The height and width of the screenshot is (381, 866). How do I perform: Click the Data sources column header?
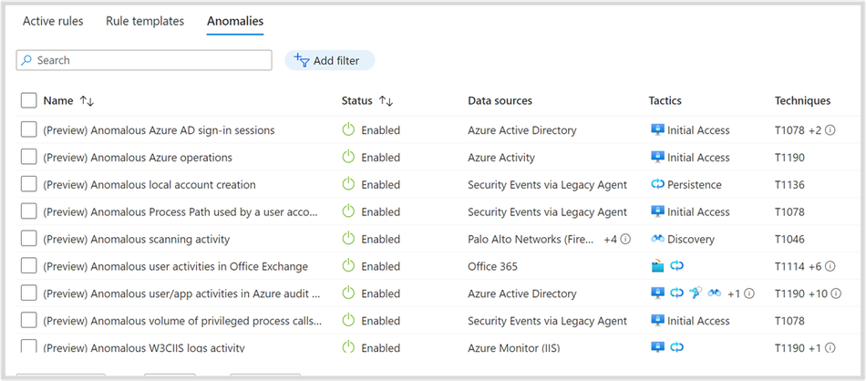coord(500,100)
